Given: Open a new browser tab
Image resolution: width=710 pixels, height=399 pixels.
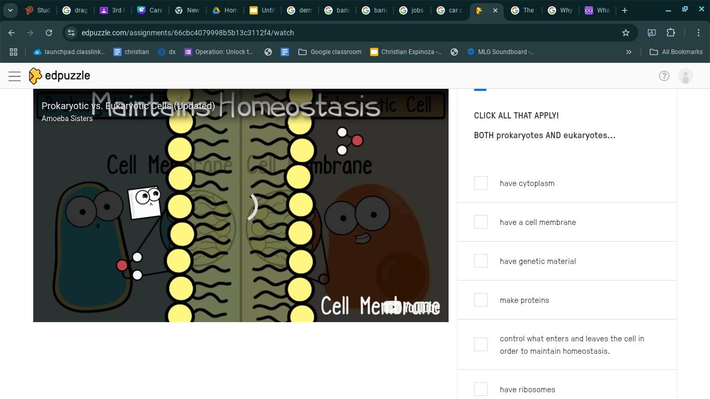Looking at the screenshot, I should 625,10.
